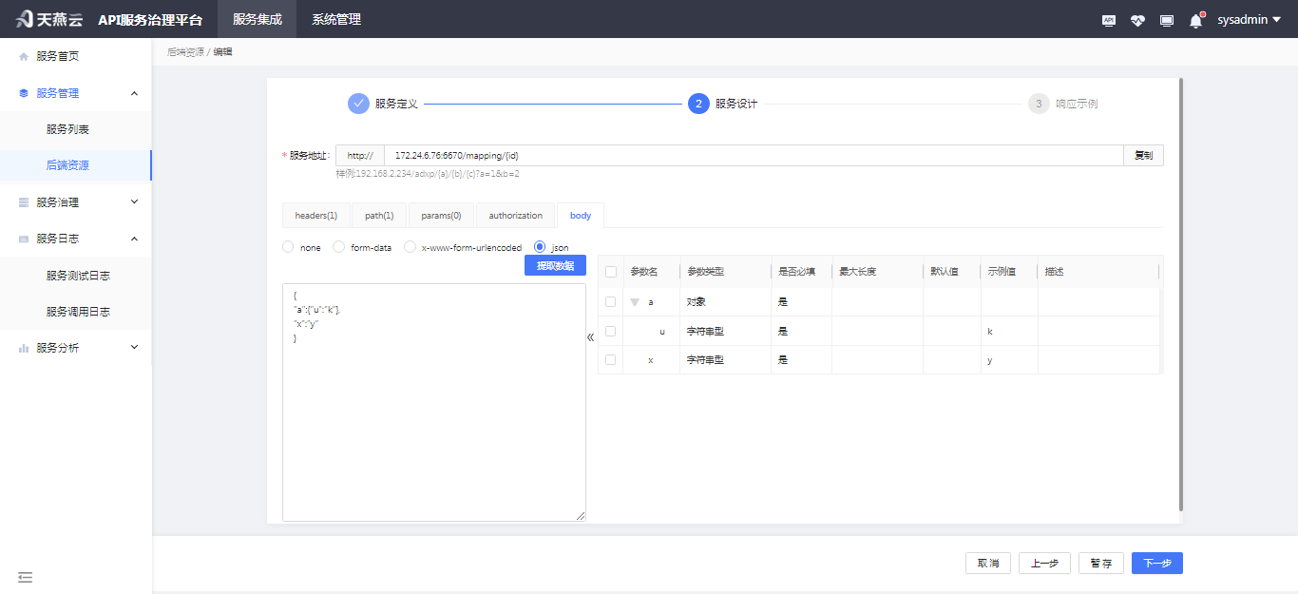Click 字符串型 type cell for parameter u

(x=725, y=332)
